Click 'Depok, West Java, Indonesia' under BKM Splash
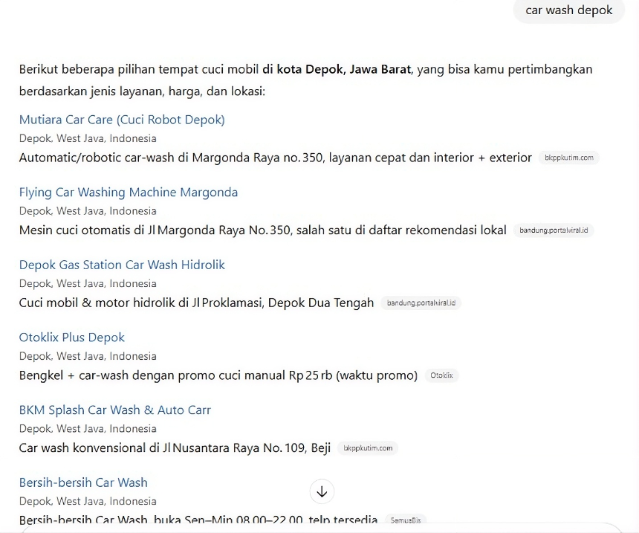 pos(88,429)
